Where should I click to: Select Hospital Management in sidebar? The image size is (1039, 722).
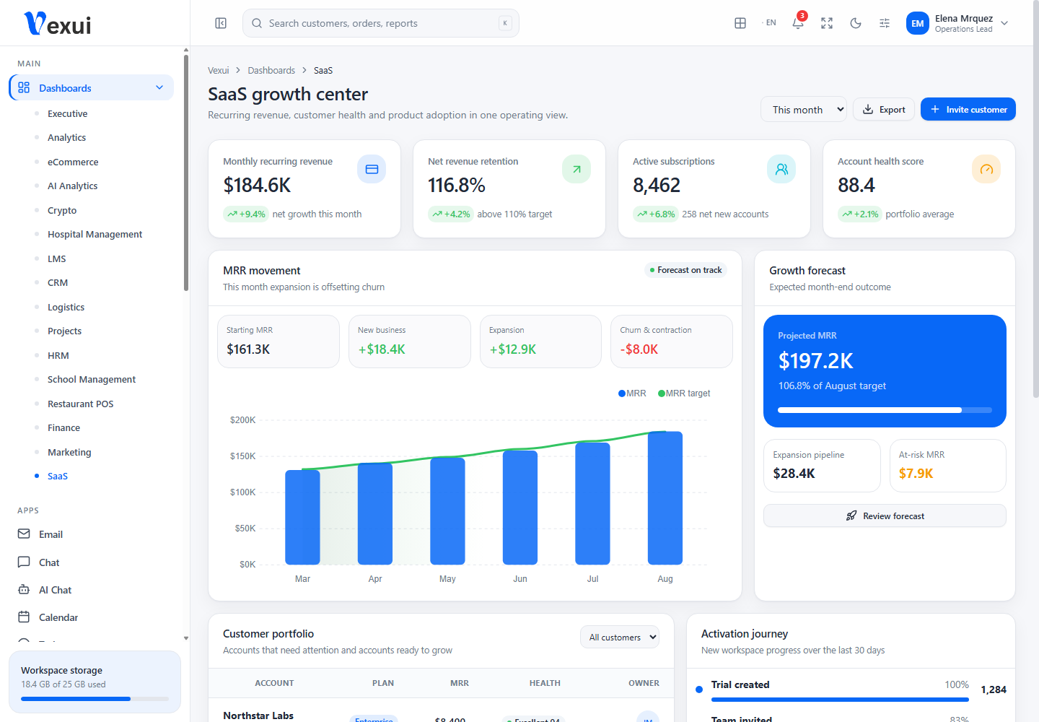click(x=95, y=234)
